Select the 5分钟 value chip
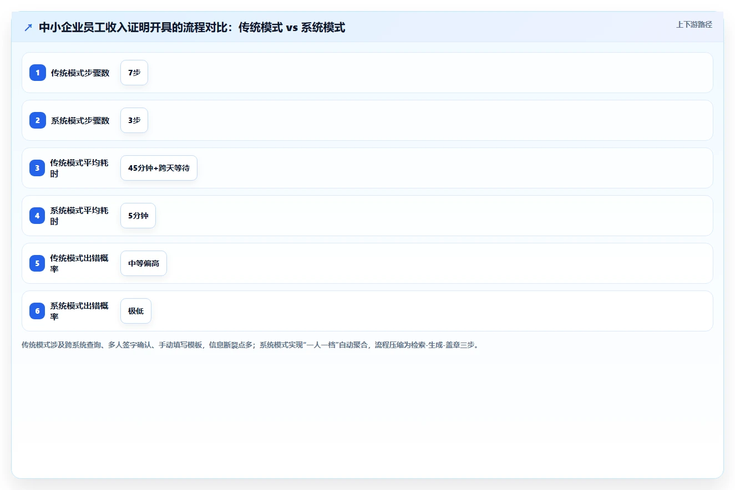 coord(138,216)
